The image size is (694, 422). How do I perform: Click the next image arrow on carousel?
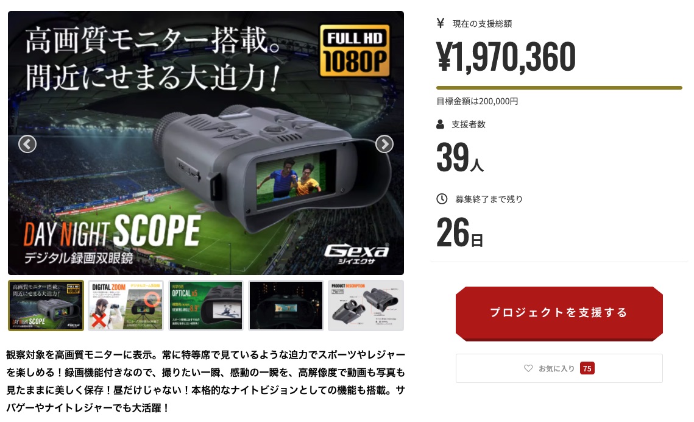tap(384, 144)
